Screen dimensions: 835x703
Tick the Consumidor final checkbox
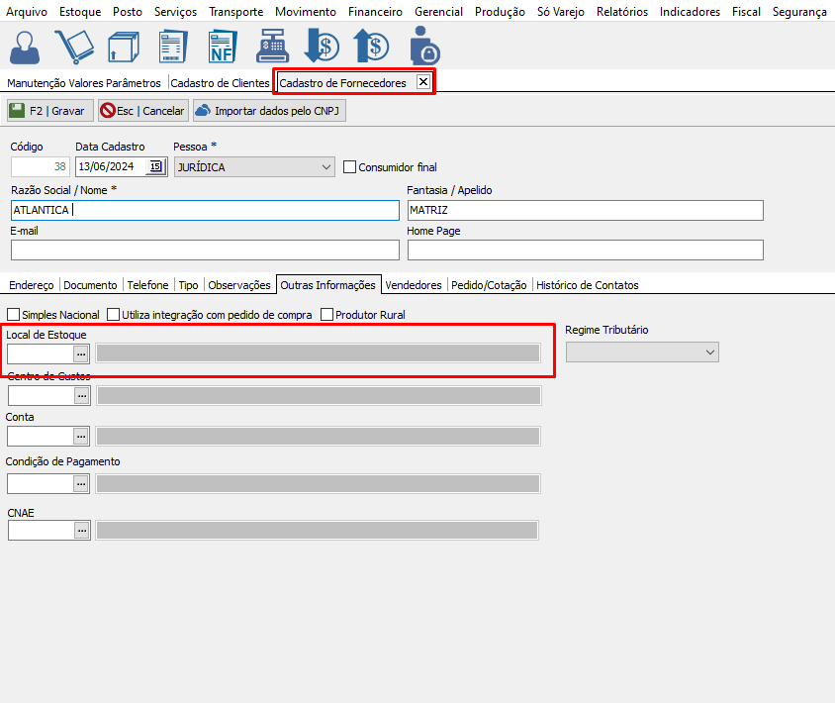(x=349, y=167)
